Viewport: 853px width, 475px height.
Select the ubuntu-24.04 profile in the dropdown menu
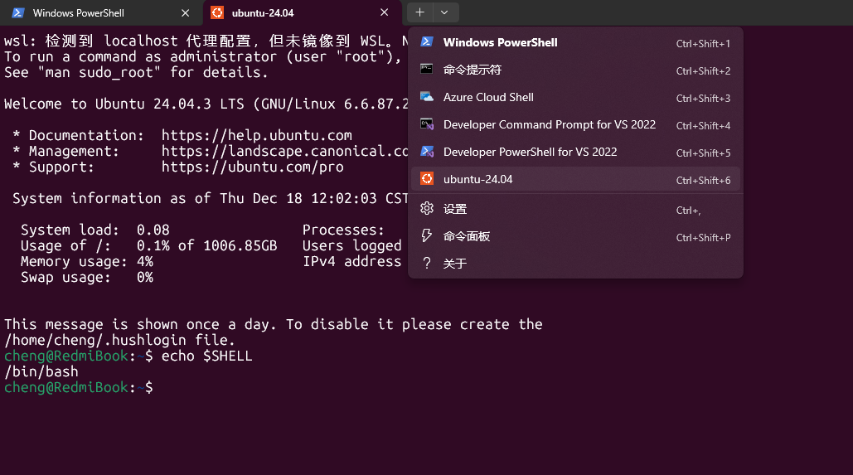pyautogui.click(x=477, y=179)
